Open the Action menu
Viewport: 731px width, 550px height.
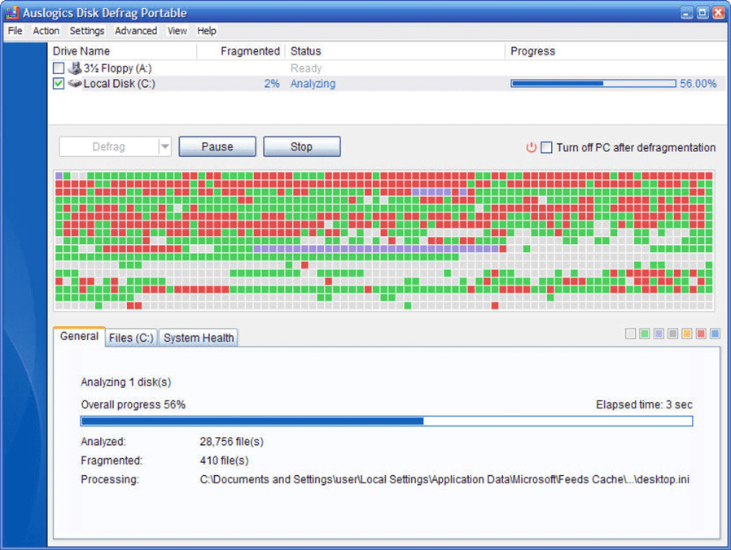coord(46,31)
